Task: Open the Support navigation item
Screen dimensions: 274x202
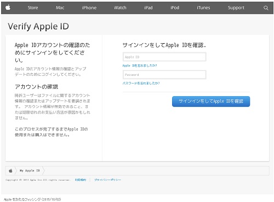Action: pos(236,8)
